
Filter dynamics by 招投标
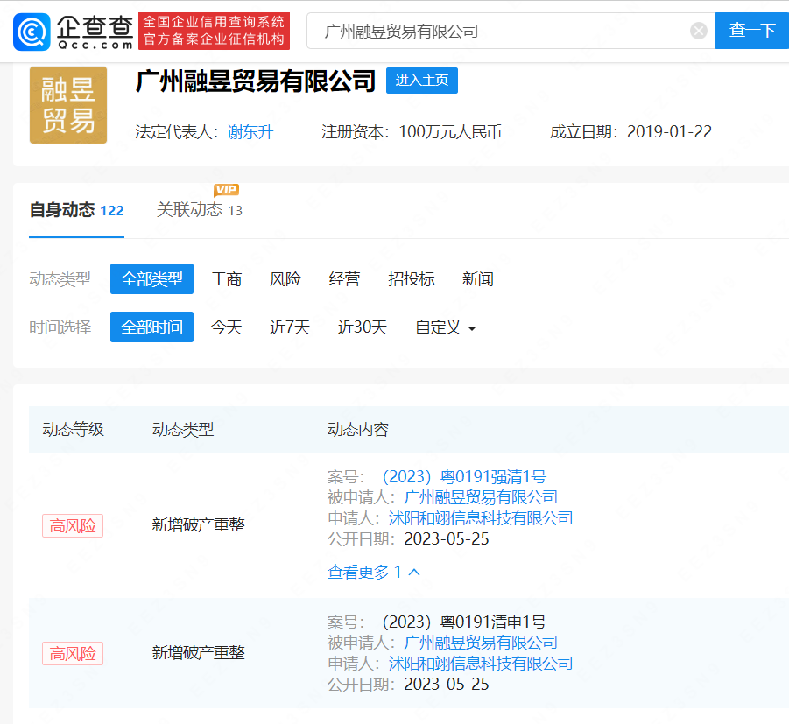pyautogui.click(x=411, y=278)
